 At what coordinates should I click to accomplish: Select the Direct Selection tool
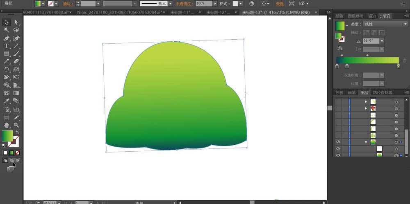pyautogui.click(x=16, y=22)
